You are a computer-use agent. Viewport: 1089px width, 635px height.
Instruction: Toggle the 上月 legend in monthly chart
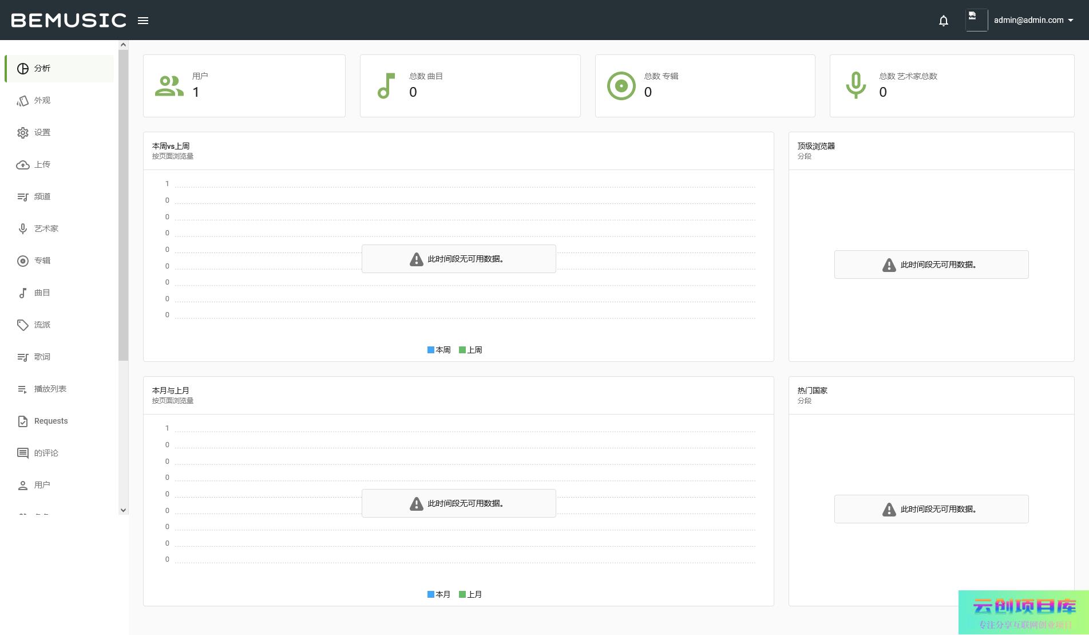tap(470, 594)
